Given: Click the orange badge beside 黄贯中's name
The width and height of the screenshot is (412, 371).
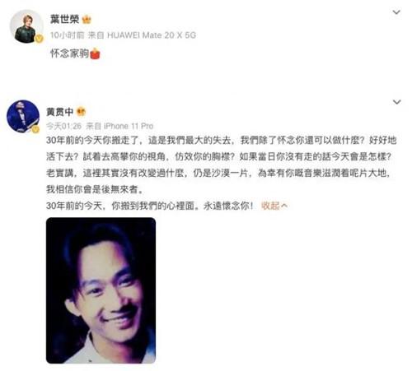Looking at the screenshot, I should pos(81,111).
